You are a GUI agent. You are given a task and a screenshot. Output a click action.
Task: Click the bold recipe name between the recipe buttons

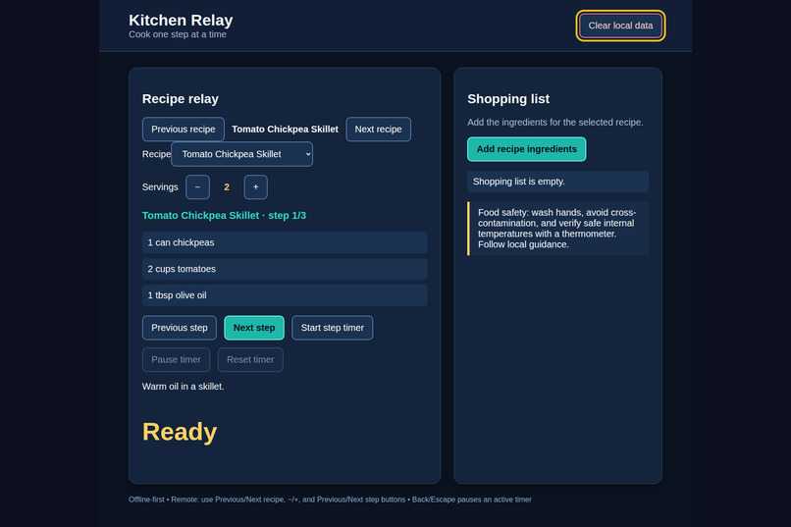[x=285, y=130]
